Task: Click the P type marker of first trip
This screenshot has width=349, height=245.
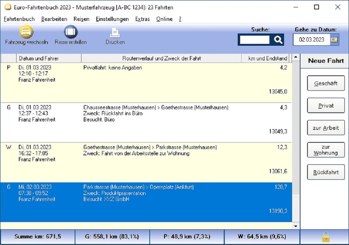Action: tap(8, 68)
